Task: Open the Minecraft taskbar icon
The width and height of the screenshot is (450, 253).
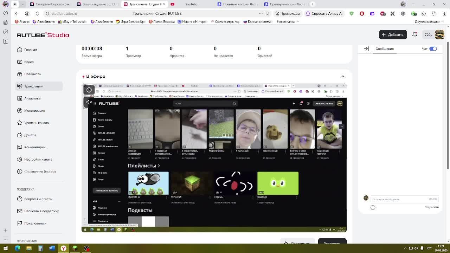Action: click(x=75, y=248)
